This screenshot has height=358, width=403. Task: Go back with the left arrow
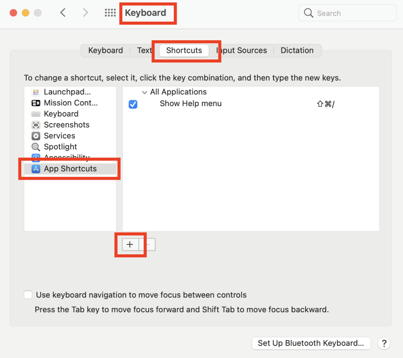63,12
